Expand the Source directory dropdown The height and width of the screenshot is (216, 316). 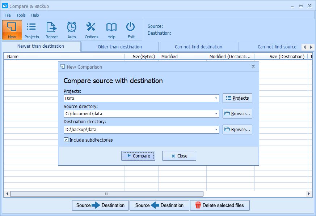point(216,114)
